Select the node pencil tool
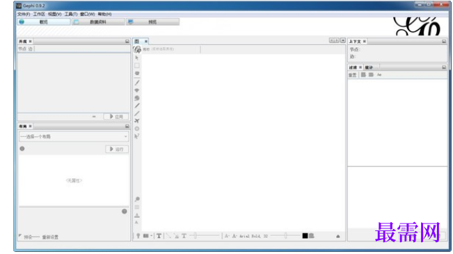Screen dimensions: 453x254 [137, 105]
